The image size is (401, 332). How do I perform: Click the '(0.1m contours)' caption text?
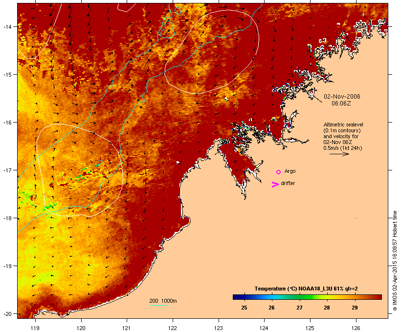[x=342, y=130]
